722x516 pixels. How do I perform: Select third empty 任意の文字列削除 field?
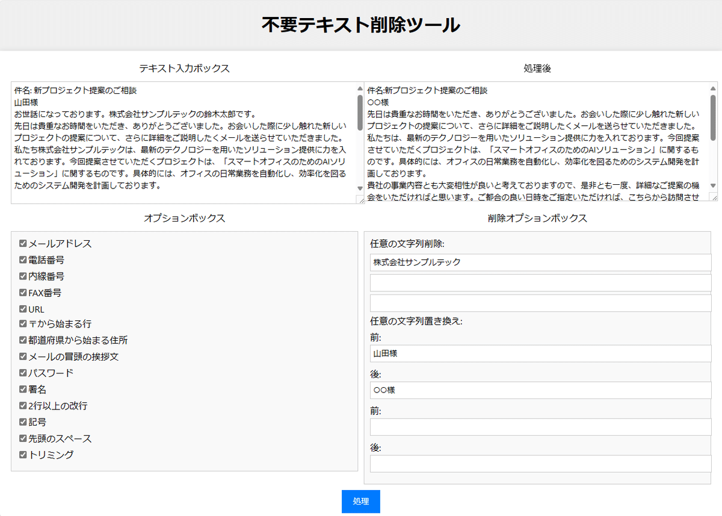coord(540,303)
